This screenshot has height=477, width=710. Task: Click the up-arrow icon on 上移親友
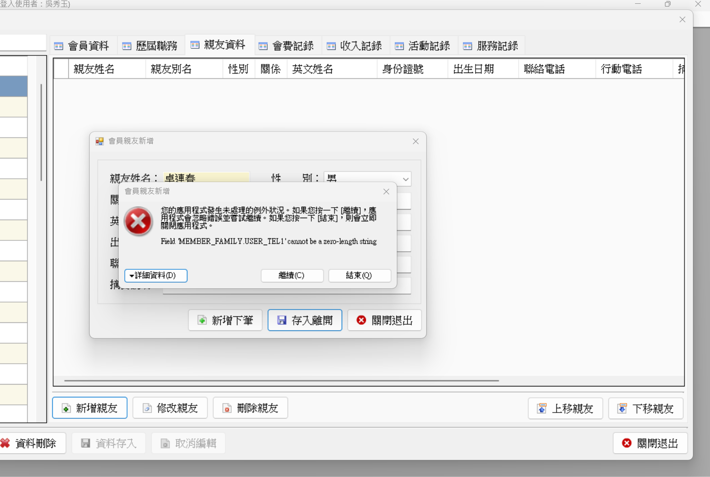point(541,408)
